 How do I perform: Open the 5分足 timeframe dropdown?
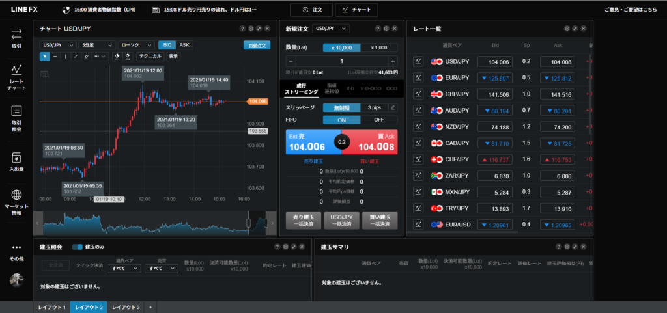(x=98, y=45)
